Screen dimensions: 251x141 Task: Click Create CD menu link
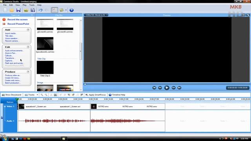point(12,78)
